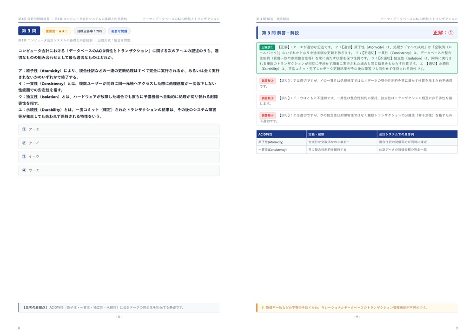The height and width of the screenshot is (336, 476).
Task: Click the lightbulb icon in the page 9 tip
Action: (263, 308)
